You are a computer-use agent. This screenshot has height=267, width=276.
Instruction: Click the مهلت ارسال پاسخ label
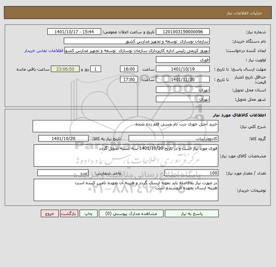point(248,69)
